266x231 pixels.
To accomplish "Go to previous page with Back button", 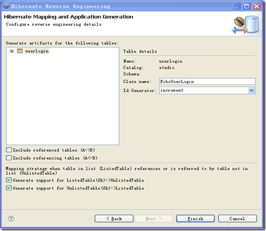I will [x=114, y=219].
